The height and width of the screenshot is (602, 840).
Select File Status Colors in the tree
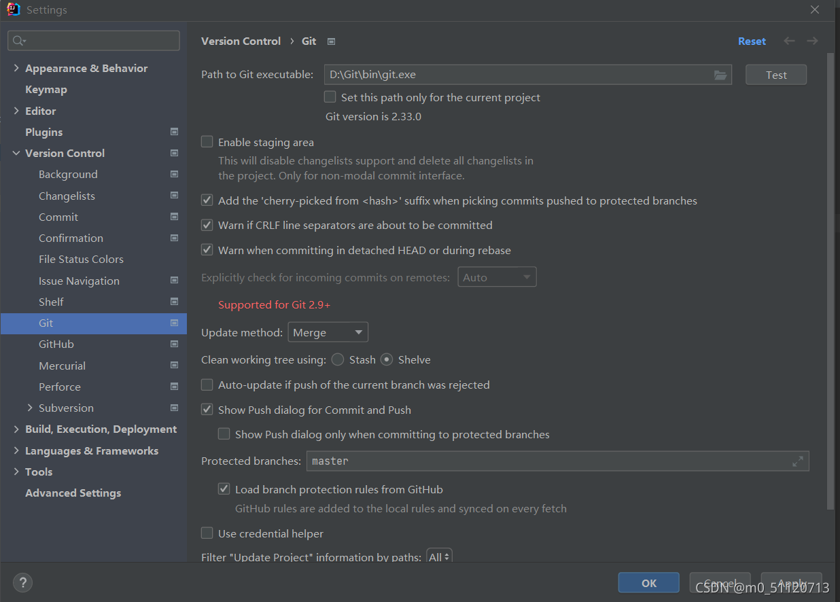point(82,259)
